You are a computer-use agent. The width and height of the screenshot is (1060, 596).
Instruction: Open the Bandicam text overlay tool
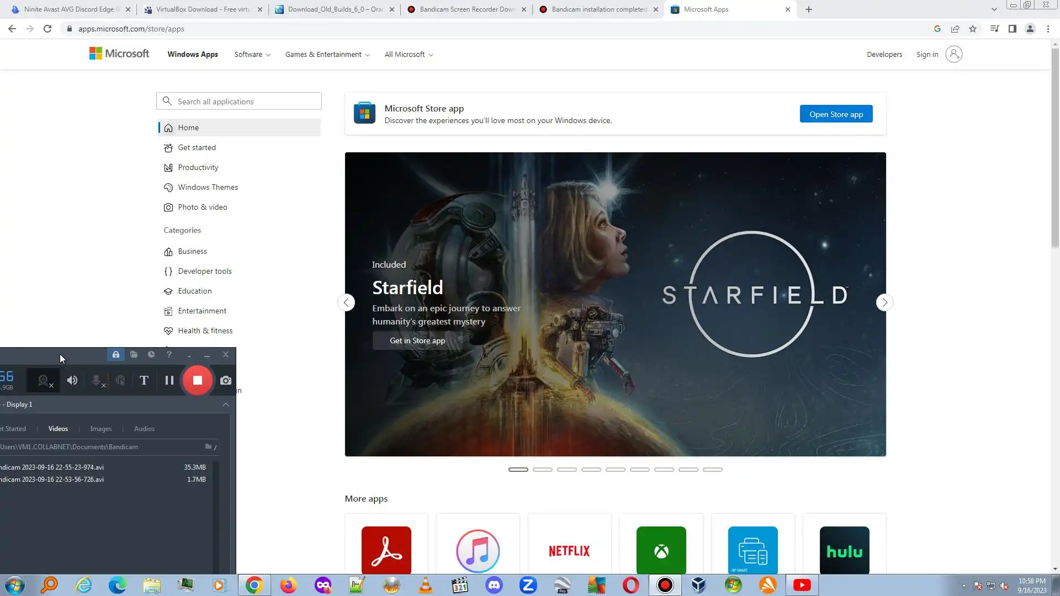pyautogui.click(x=144, y=380)
